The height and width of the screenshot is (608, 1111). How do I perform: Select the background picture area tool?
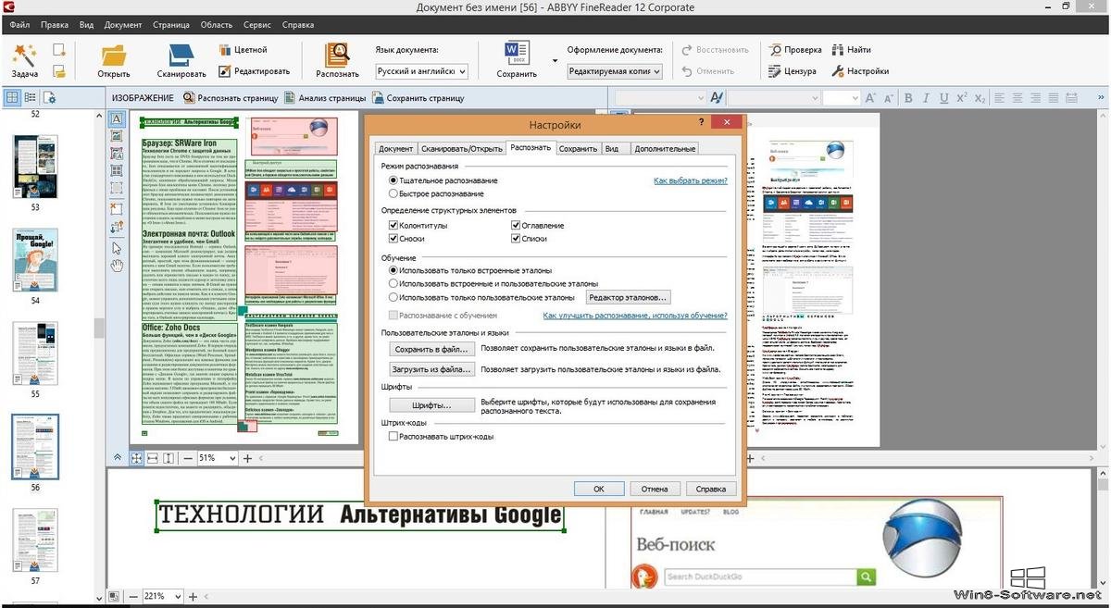pyautogui.click(x=117, y=154)
